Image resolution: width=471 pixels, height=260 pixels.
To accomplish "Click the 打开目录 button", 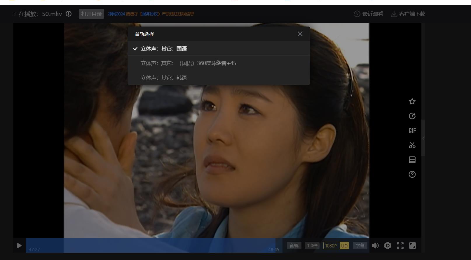I will coord(91,14).
